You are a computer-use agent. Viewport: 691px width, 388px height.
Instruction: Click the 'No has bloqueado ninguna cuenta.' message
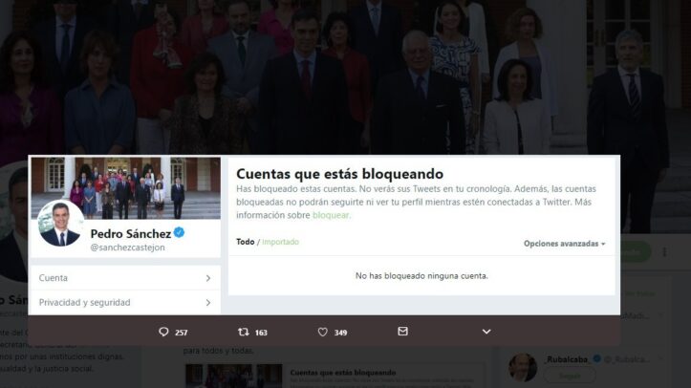[421, 275]
